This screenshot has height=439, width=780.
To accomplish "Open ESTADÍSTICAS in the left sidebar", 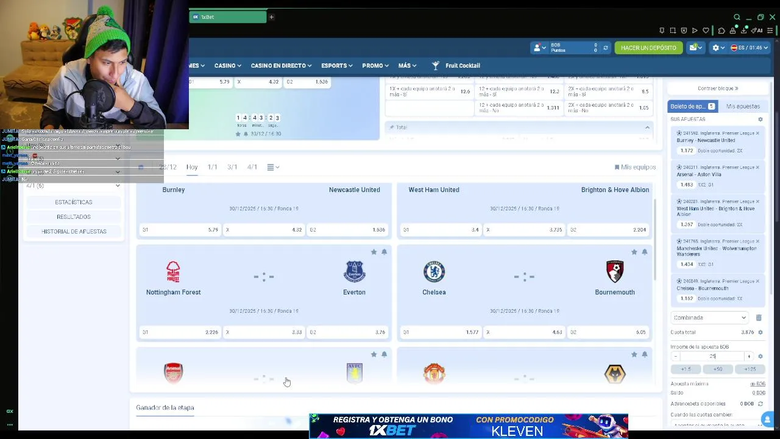I will [74, 202].
